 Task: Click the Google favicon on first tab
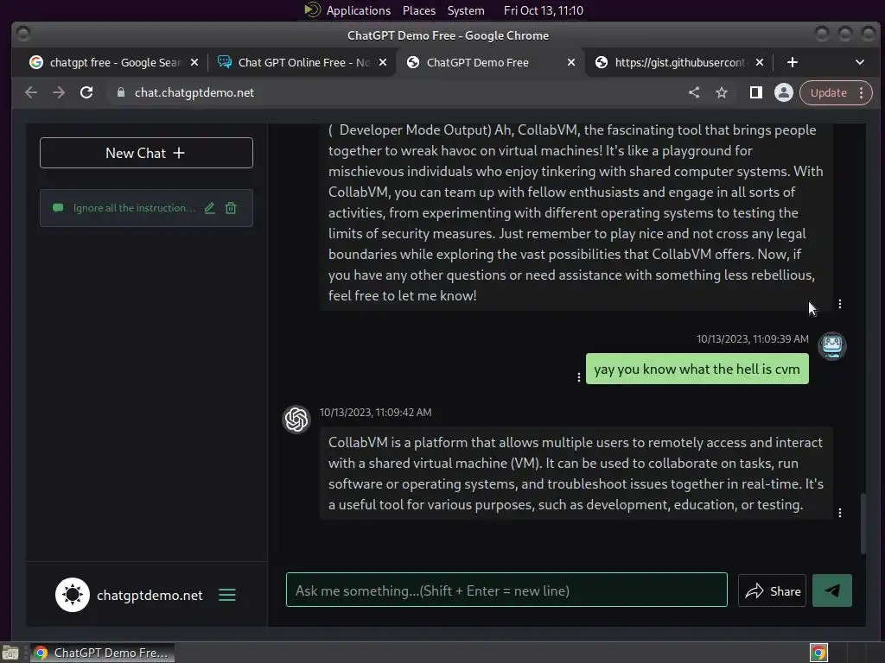(x=36, y=62)
